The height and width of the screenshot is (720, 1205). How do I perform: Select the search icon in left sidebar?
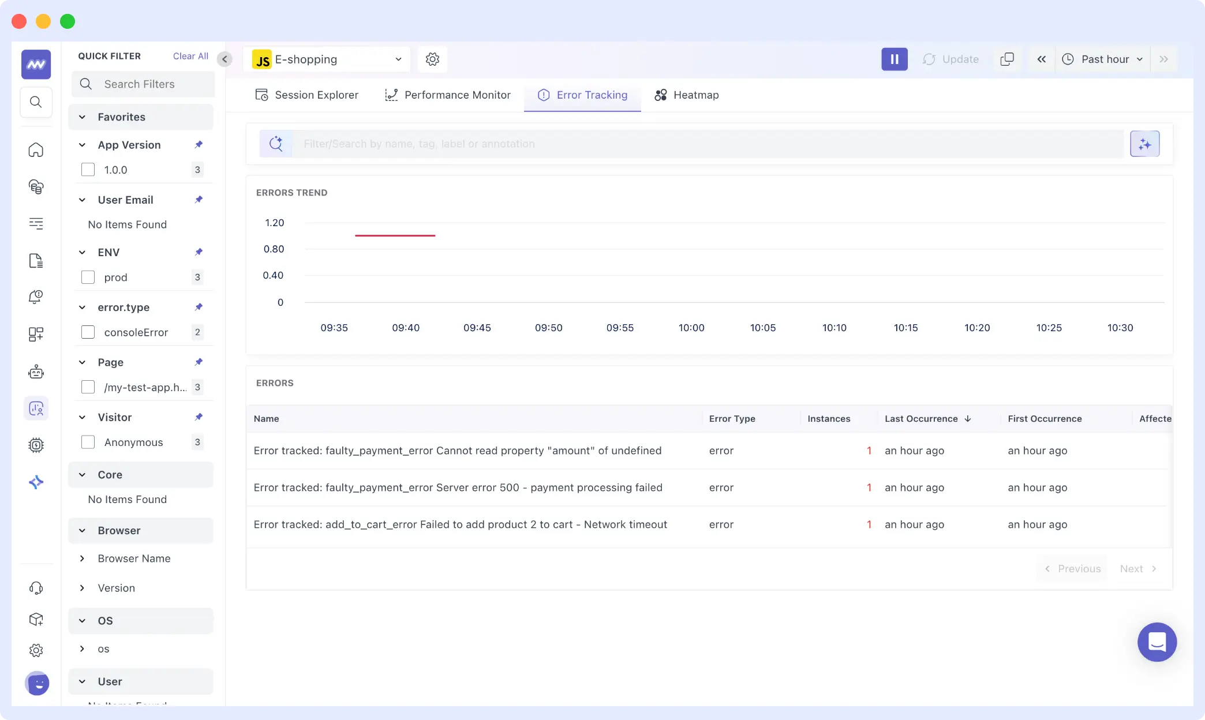(x=36, y=102)
